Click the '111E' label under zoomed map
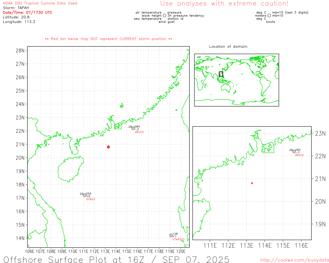The width and height of the screenshot is (329, 263). pyautogui.click(x=210, y=246)
